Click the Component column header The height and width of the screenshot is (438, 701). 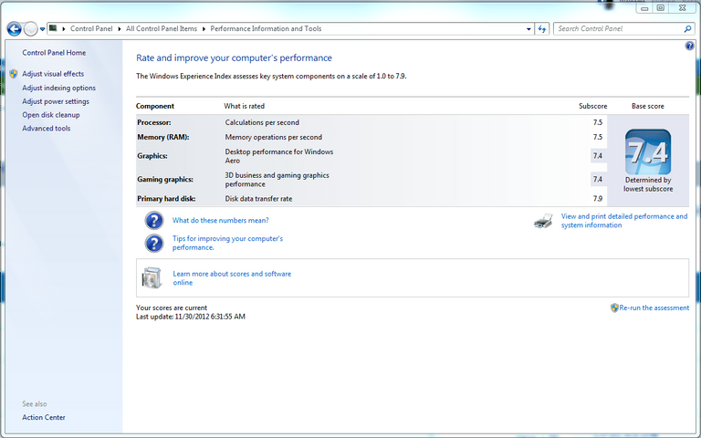tap(155, 106)
